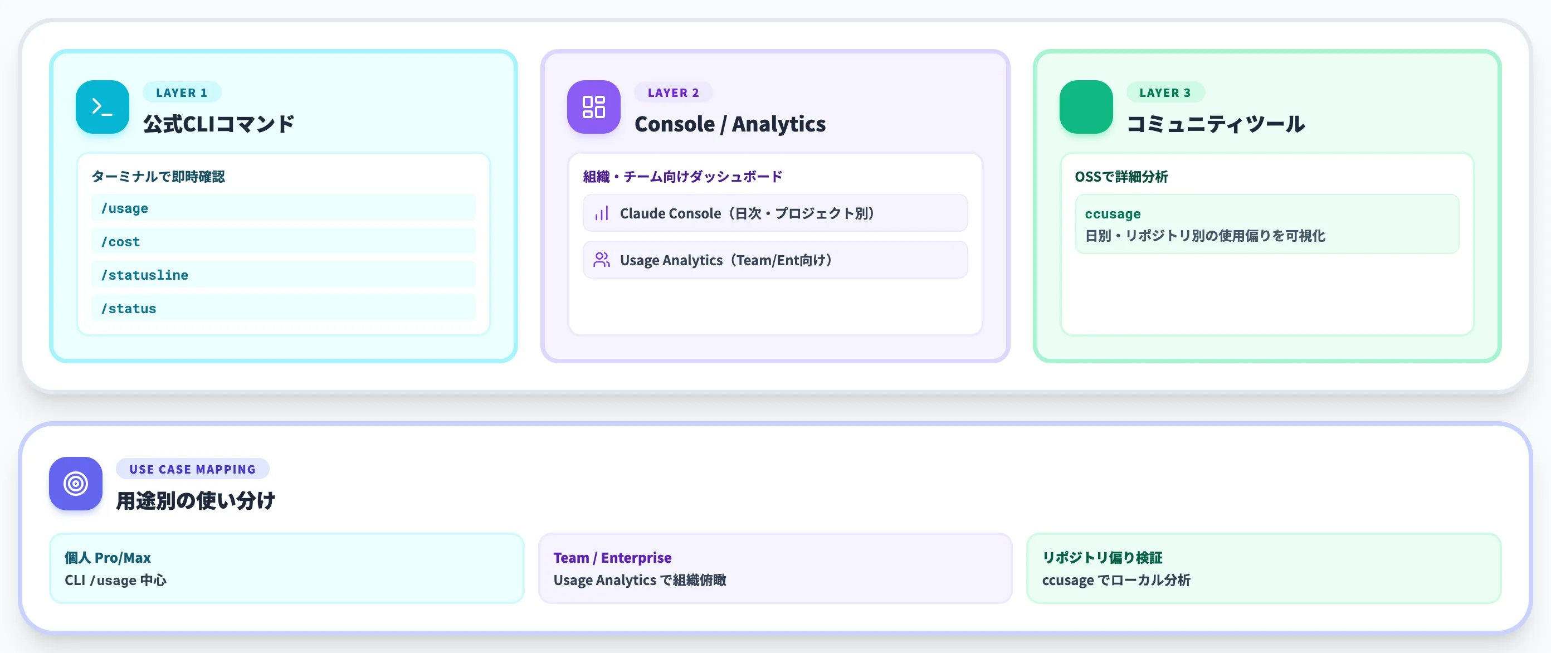This screenshot has height=653, width=1551.
Task: Select the /status command row
Action: (283, 308)
